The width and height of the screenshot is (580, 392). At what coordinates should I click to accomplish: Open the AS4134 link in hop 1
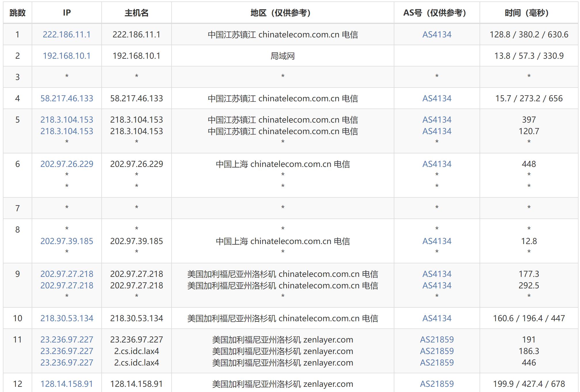(437, 35)
